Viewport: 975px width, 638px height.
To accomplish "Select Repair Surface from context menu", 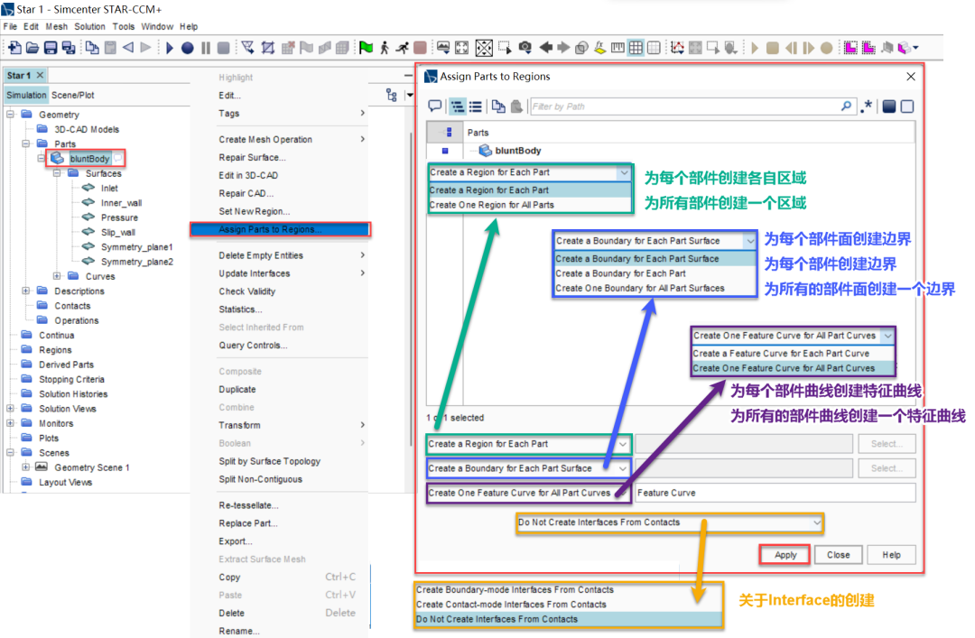I will (252, 157).
